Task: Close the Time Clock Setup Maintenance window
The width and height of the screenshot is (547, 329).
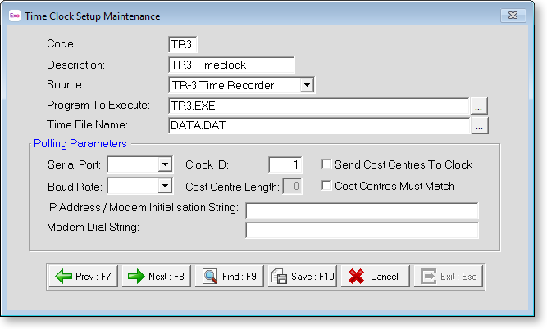Action: point(514,16)
